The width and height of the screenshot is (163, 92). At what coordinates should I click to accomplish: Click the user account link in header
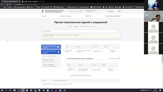pos(91,10)
